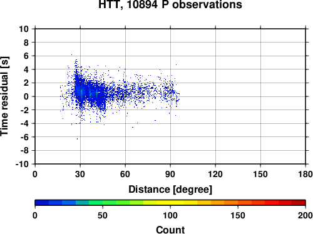Click the colorbar tick label '50'

pos(103,215)
